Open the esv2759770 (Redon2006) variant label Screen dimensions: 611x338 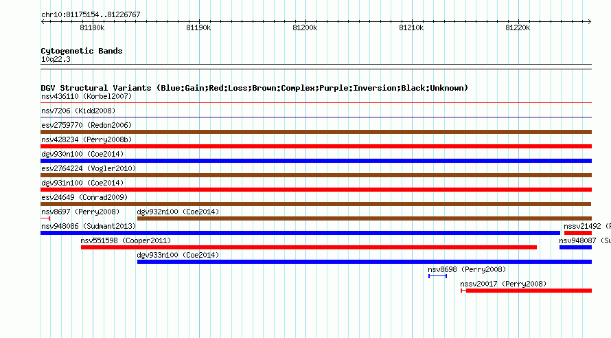[87, 125]
